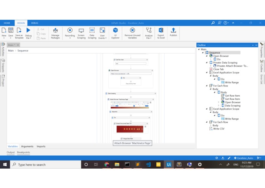Click the URL field in Open Browser activity

[131, 74]
